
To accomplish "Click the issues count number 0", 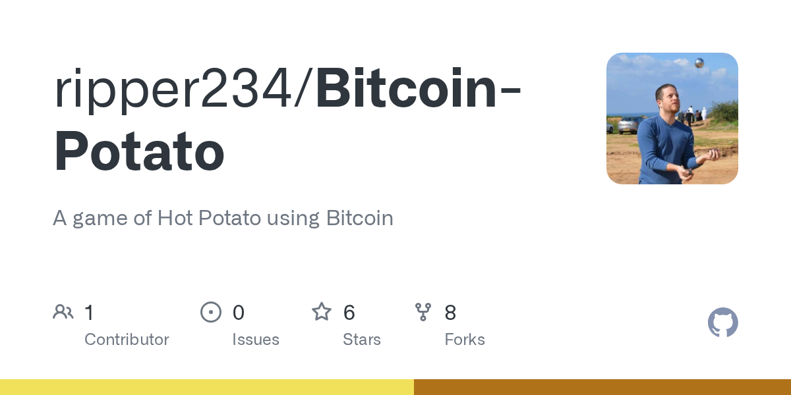I will (239, 313).
